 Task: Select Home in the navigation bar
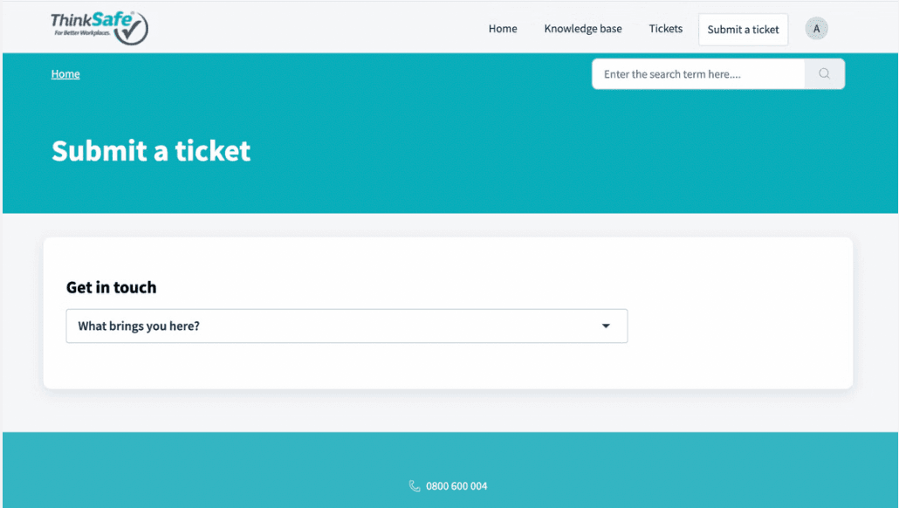503,28
